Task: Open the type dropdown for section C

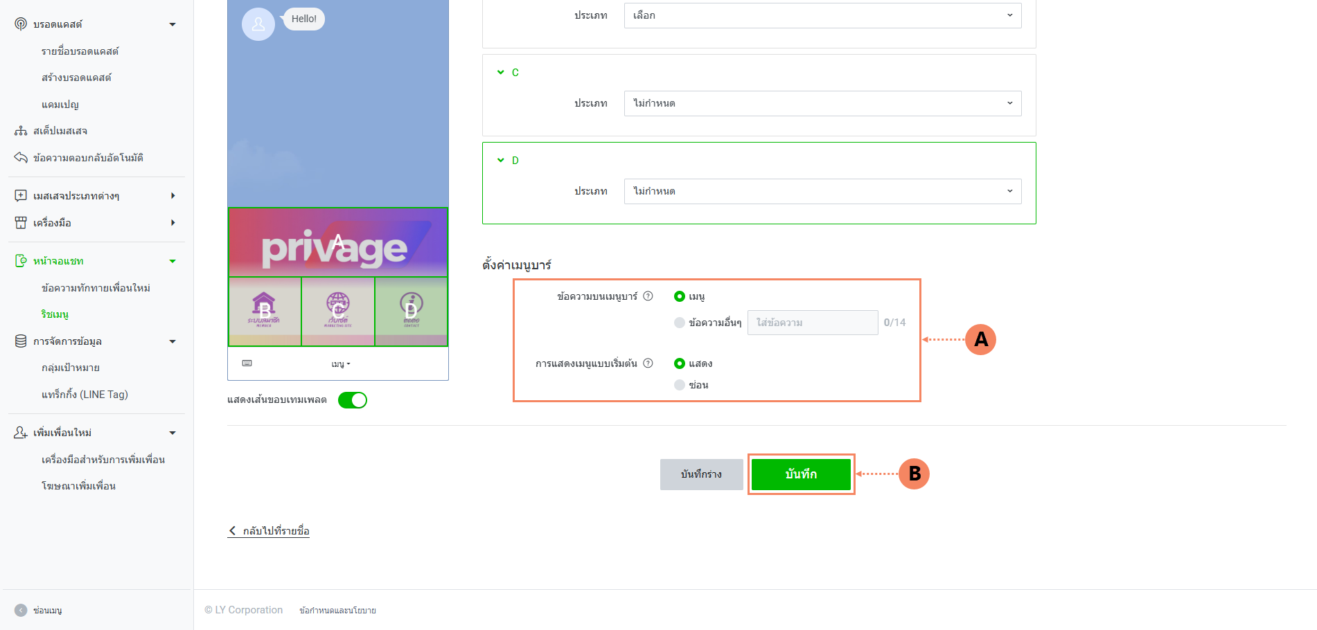Action: [x=822, y=103]
